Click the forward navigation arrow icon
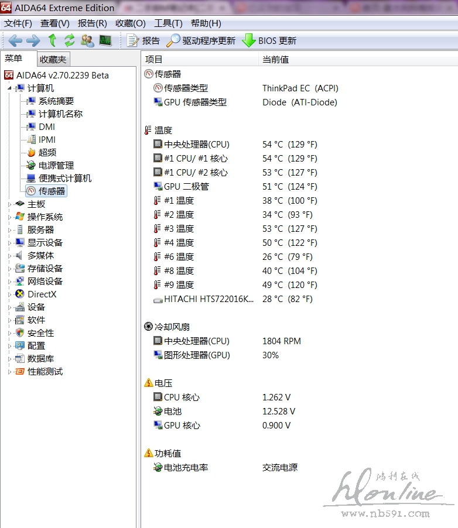 [33, 40]
